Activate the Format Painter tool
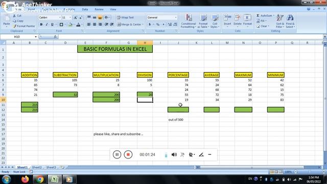 click(x=24, y=26)
